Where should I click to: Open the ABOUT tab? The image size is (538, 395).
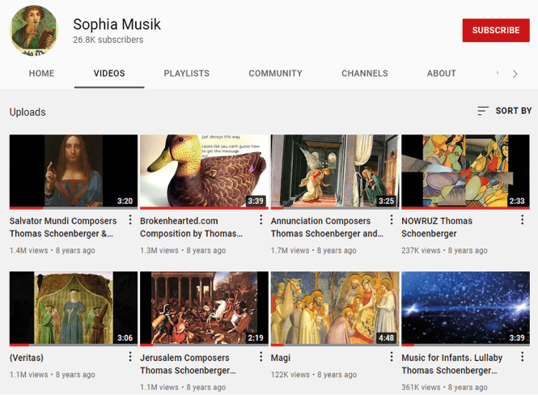tap(441, 74)
